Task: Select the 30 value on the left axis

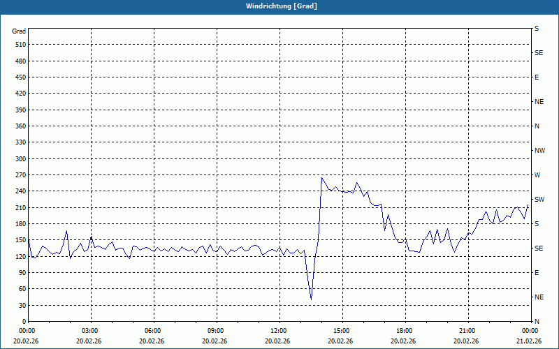Action: coord(22,306)
